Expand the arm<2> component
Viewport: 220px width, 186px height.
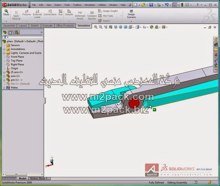(x=4, y=76)
